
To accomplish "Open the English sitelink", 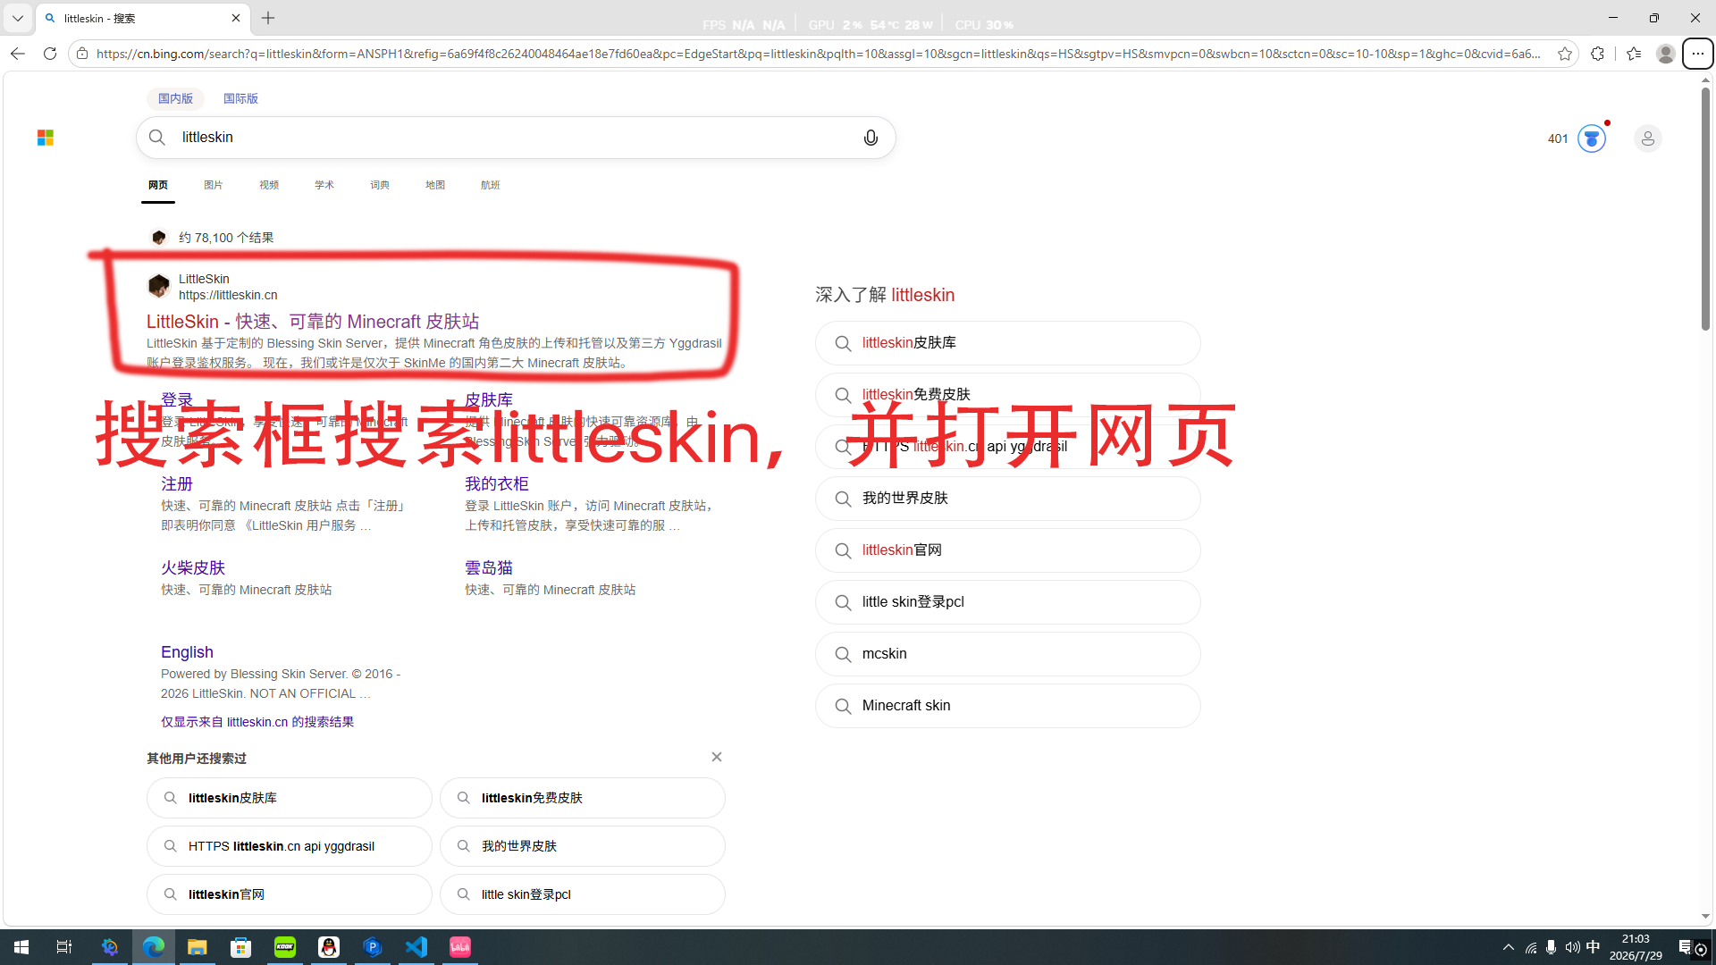I will click(187, 652).
